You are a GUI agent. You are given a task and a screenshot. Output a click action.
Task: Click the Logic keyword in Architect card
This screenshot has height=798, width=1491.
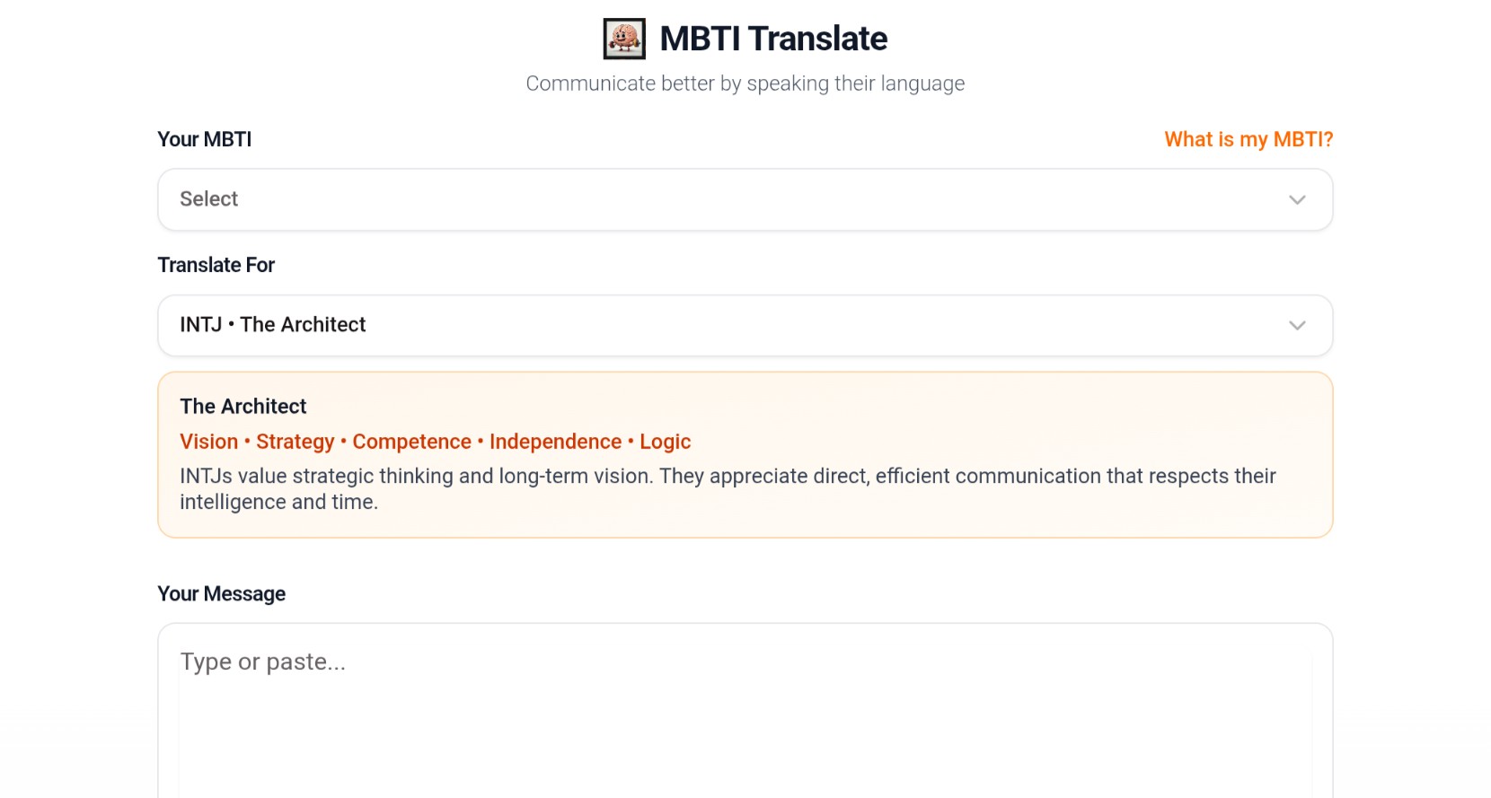pyautogui.click(x=666, y=442)
